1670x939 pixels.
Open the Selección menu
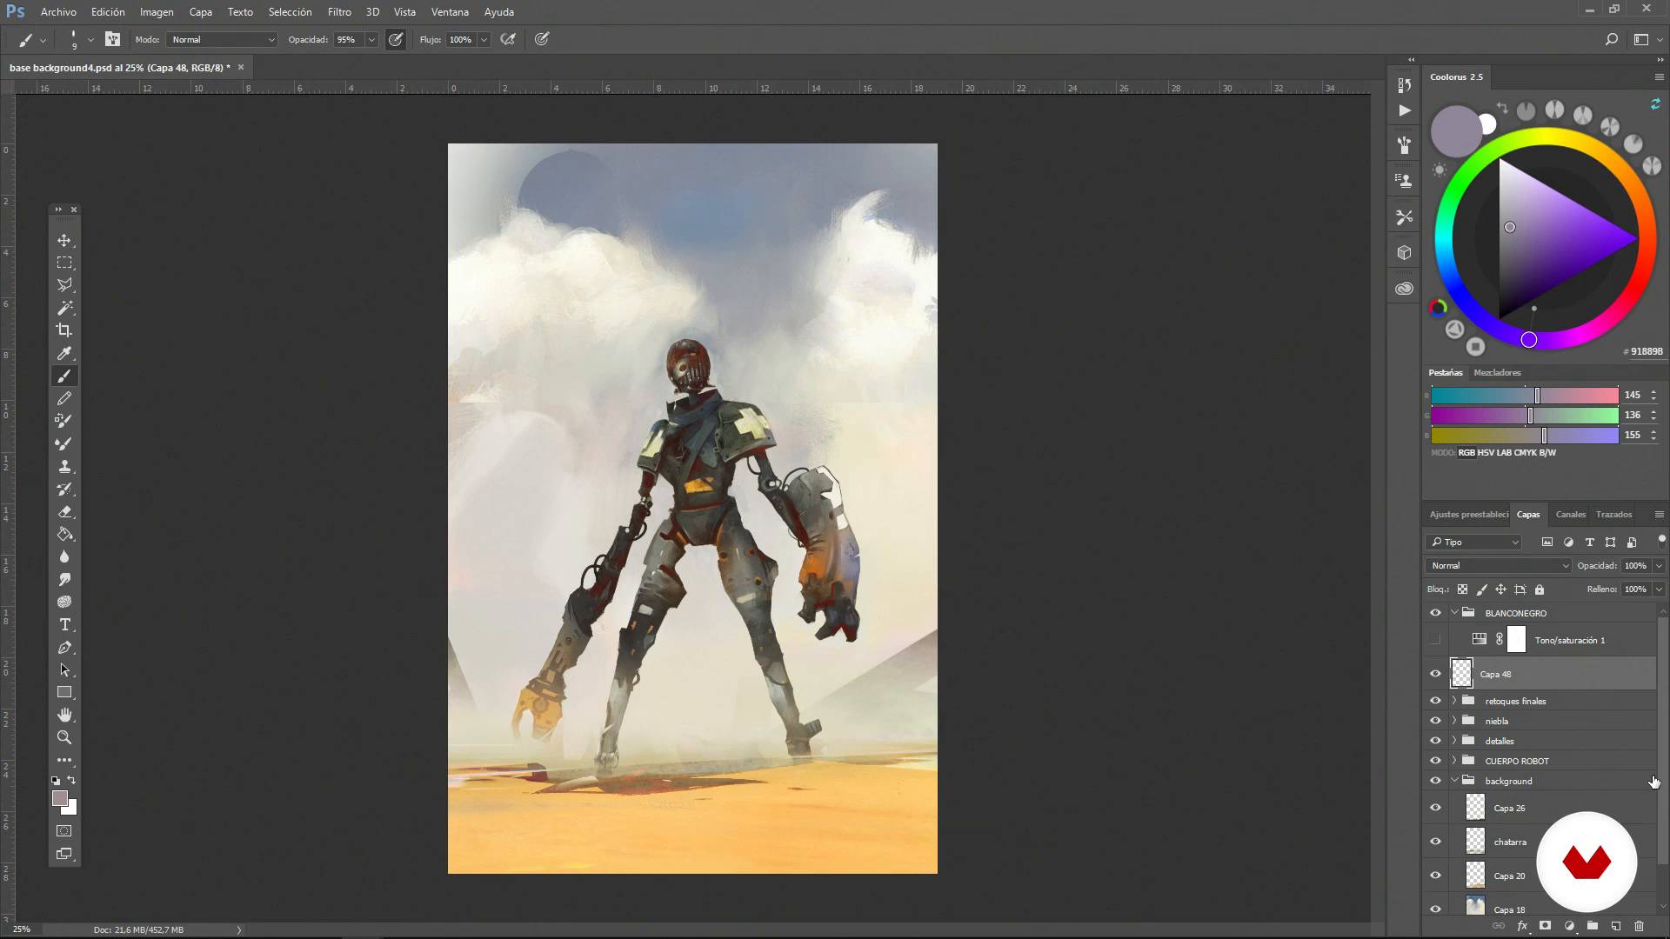[290, 12]
